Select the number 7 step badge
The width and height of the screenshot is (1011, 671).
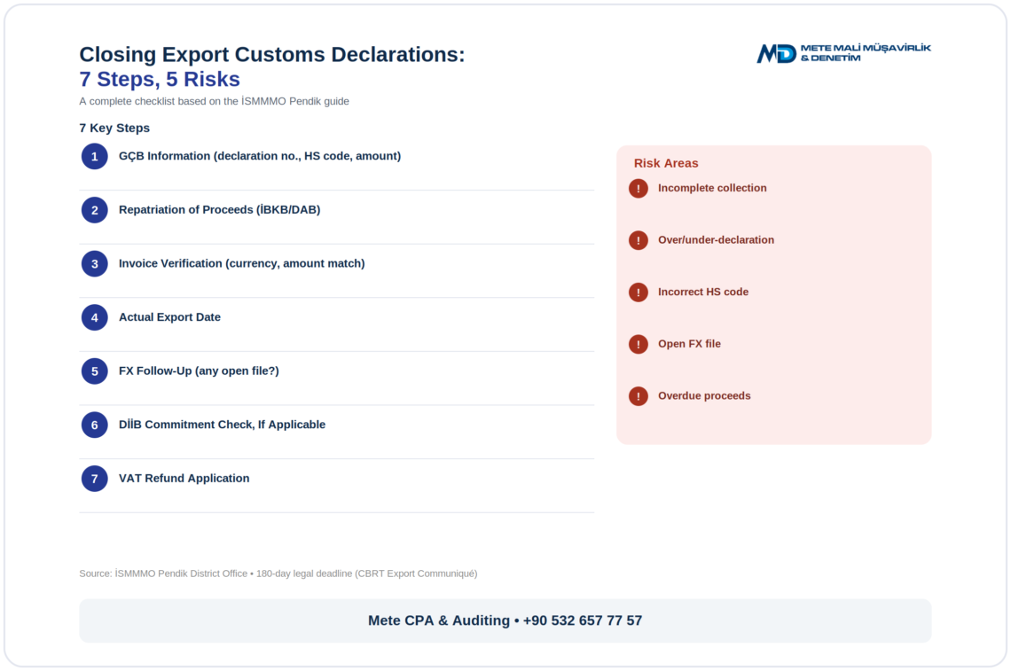94,479
